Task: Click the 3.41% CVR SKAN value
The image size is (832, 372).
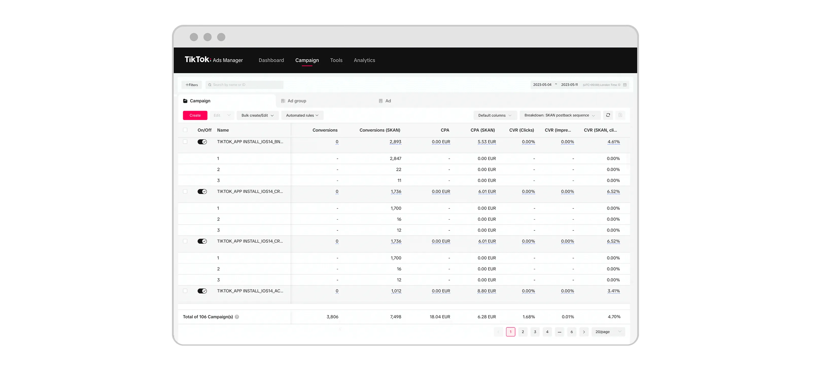Action: coord(614,291)
